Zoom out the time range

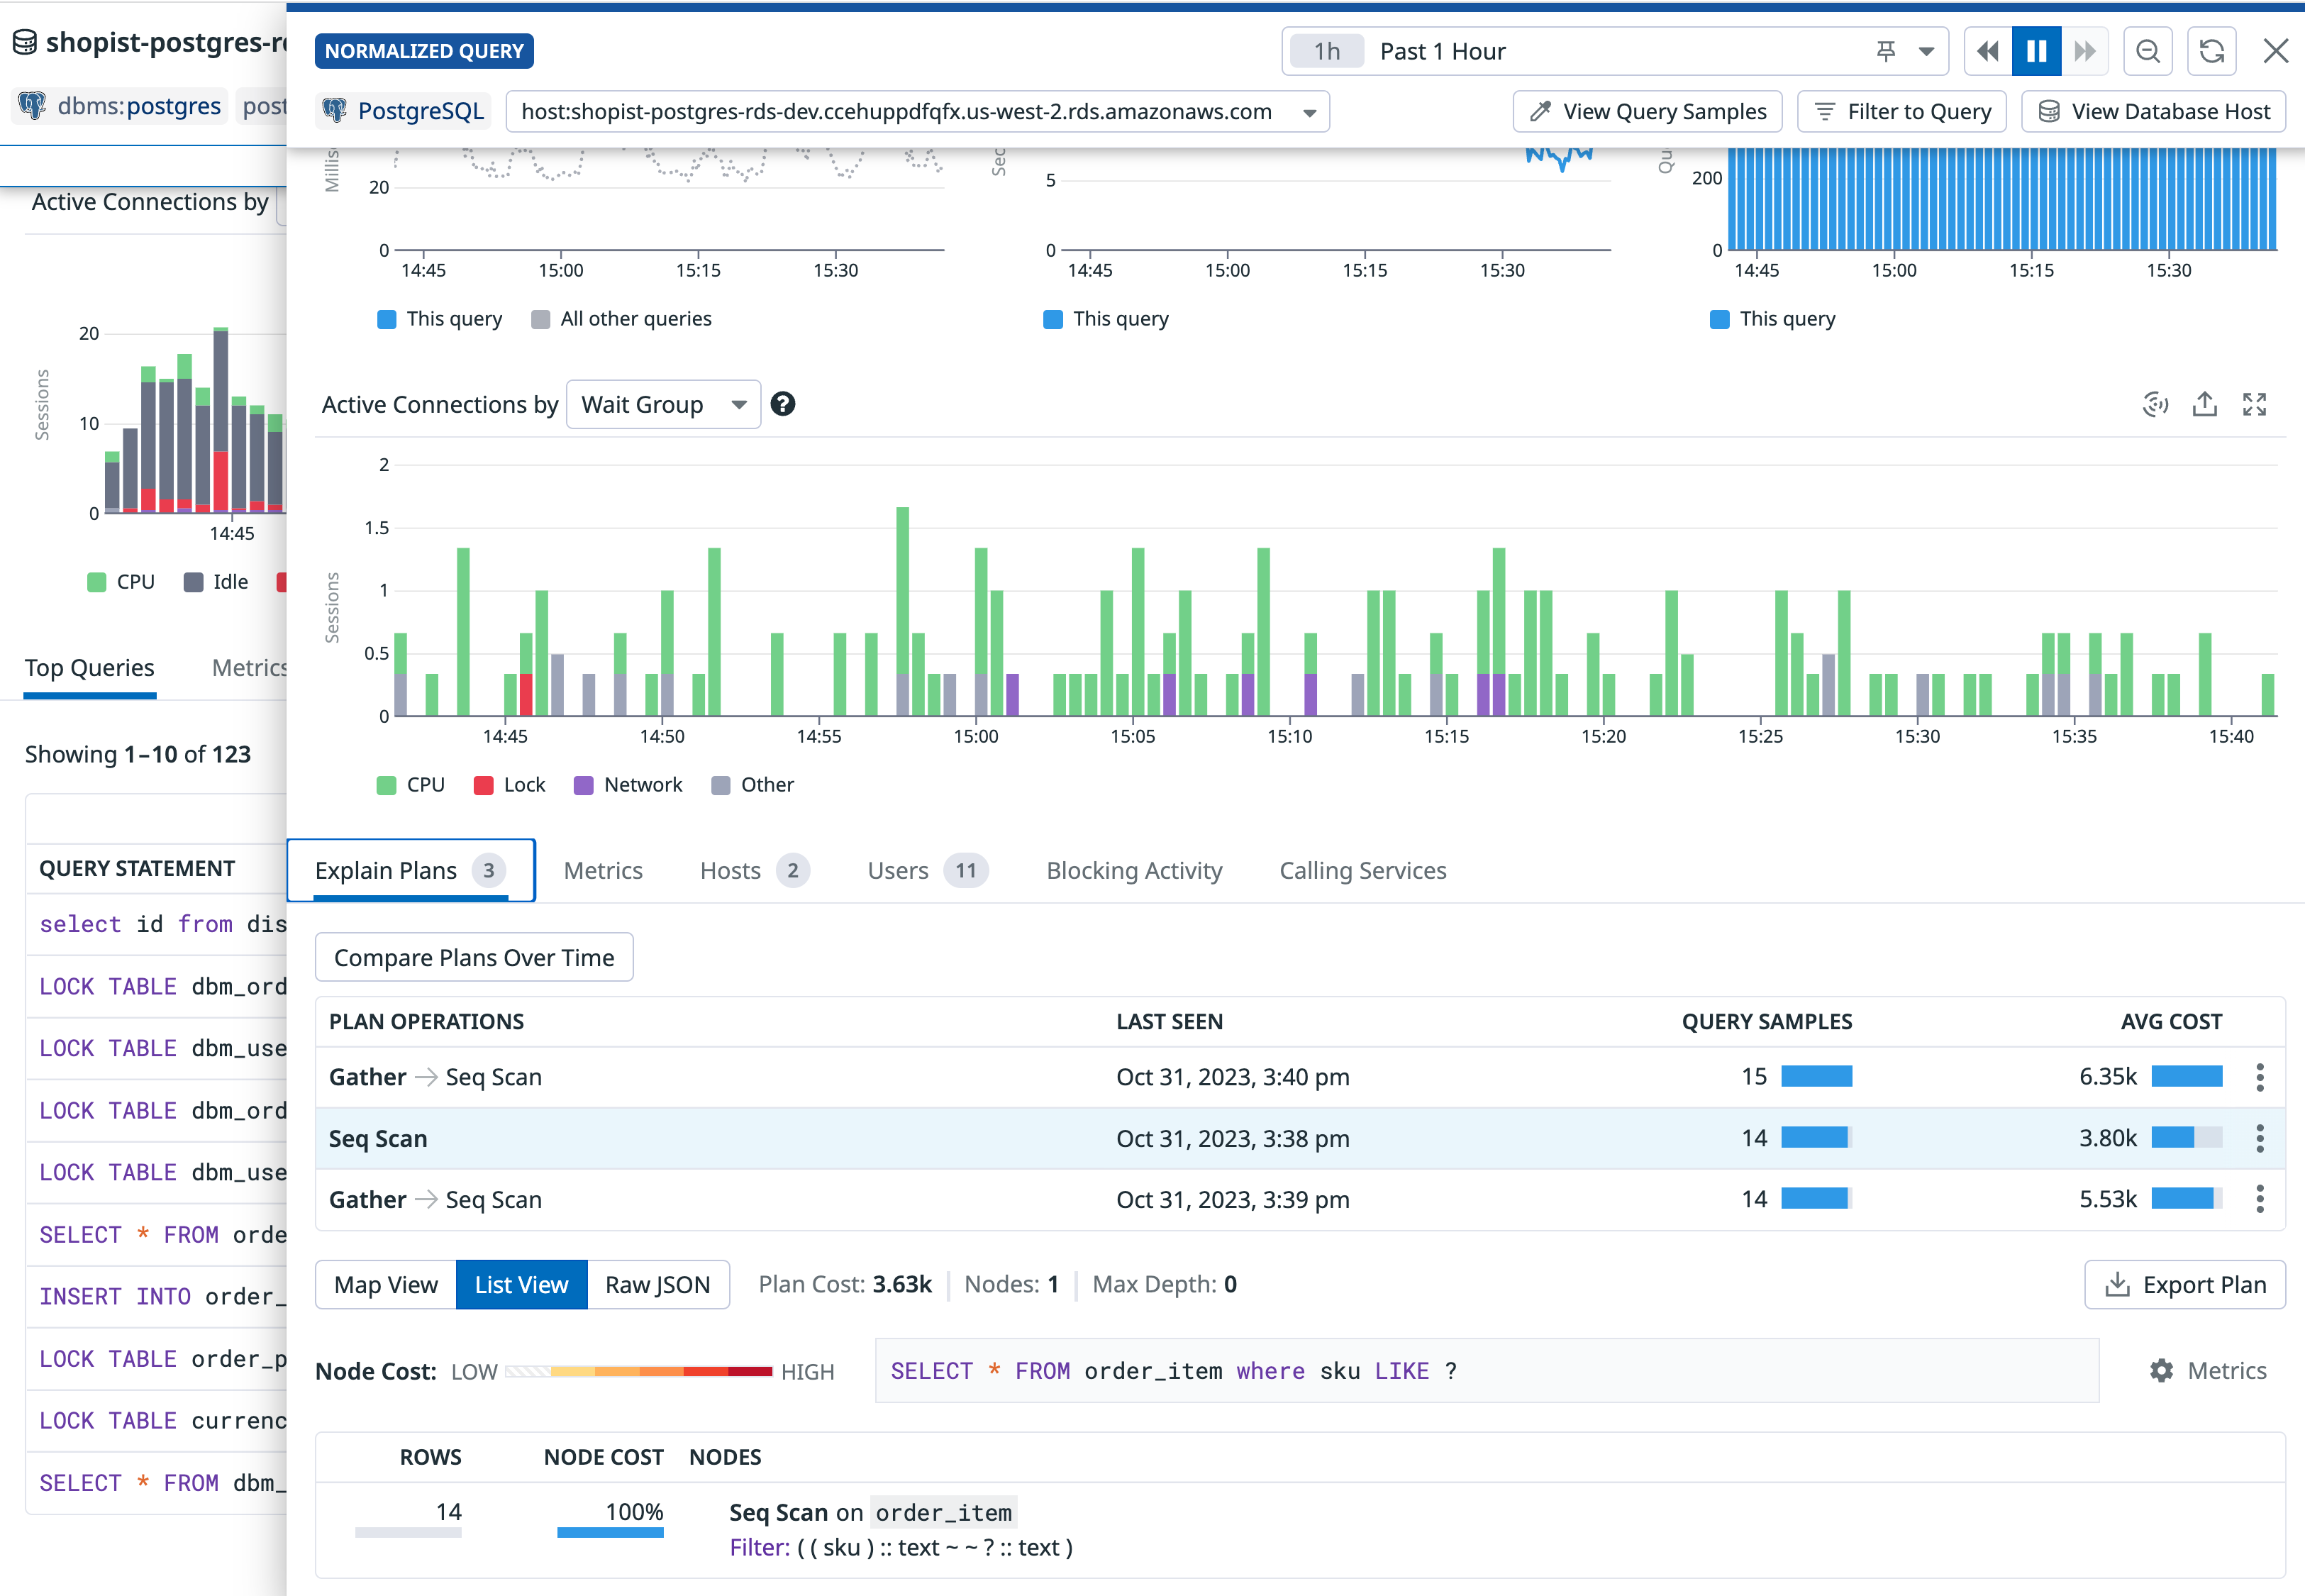tap(2148, 51)
